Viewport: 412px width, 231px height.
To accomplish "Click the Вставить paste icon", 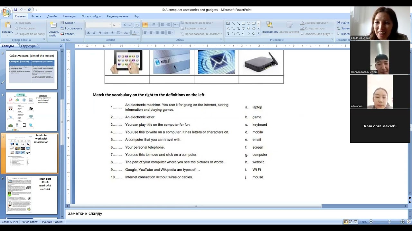I will tap(7, 25).
